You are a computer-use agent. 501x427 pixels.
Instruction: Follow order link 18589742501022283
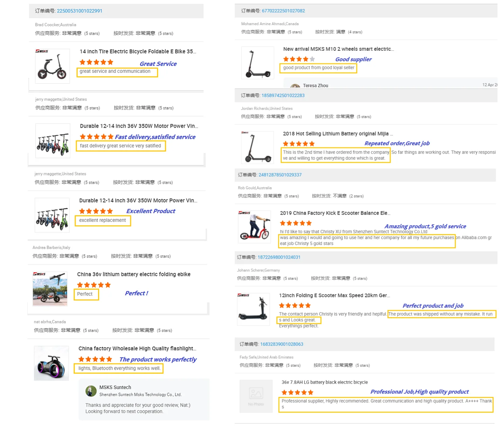point(283,95)
